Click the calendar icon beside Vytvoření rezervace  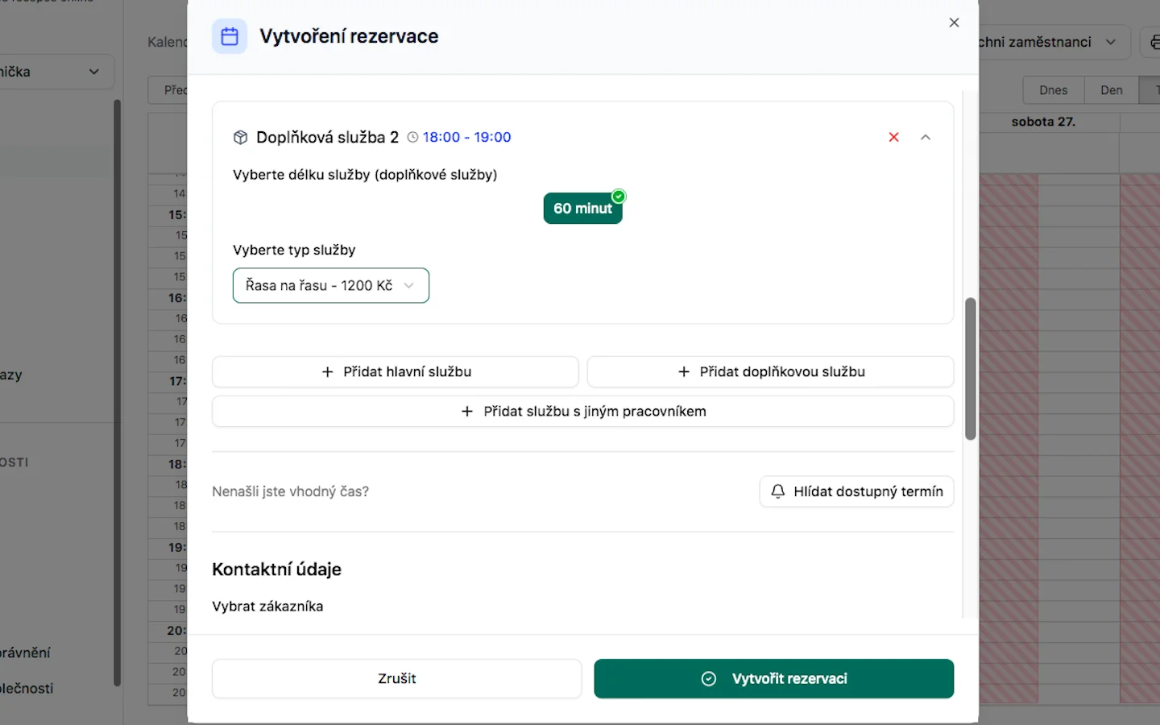(x=230, y=36)
